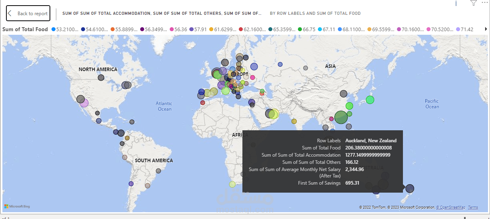Select the 71.42 legend entry
Viewport: 490px width, 219px height.
tap(464, 29)
